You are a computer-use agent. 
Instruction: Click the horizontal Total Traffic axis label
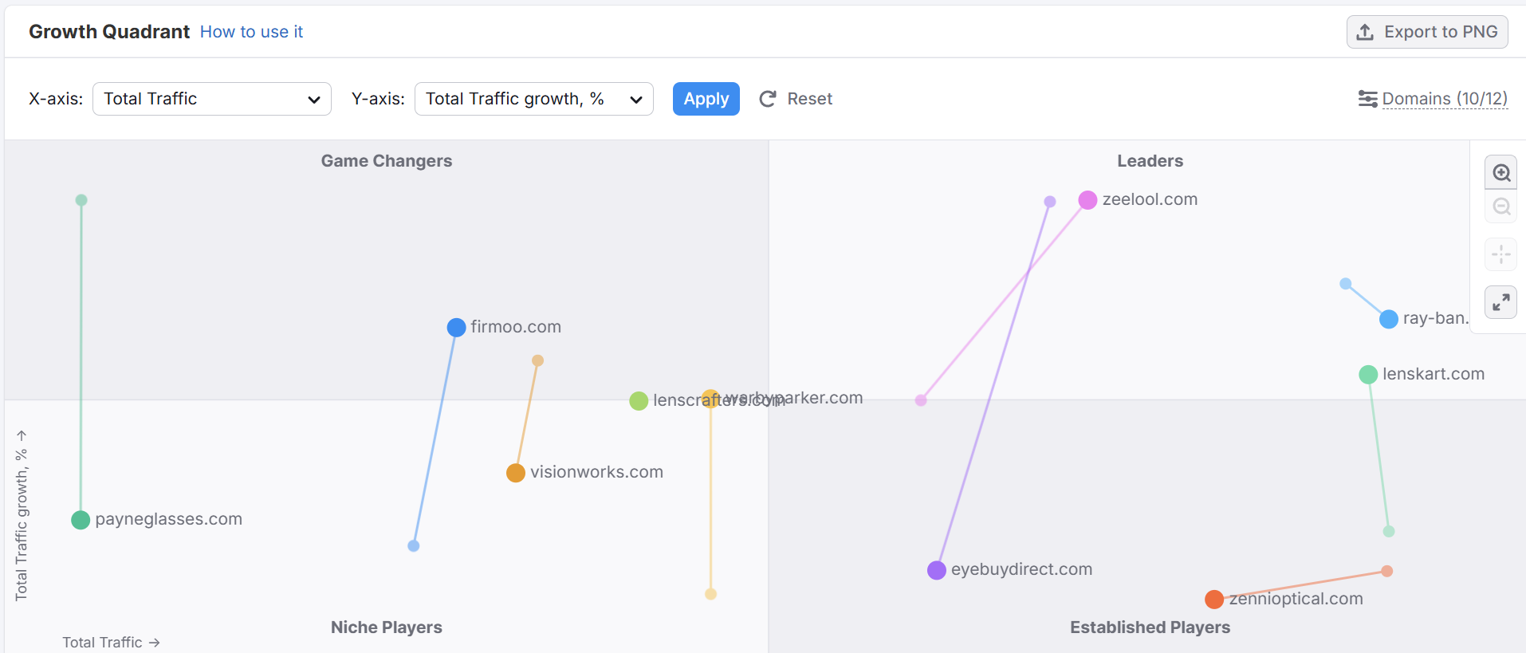tap(111, 643)
